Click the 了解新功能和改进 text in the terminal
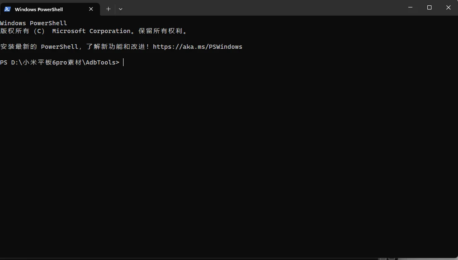Screen dimensions: 458x260 pyautogui.click(x=116, y=47)
